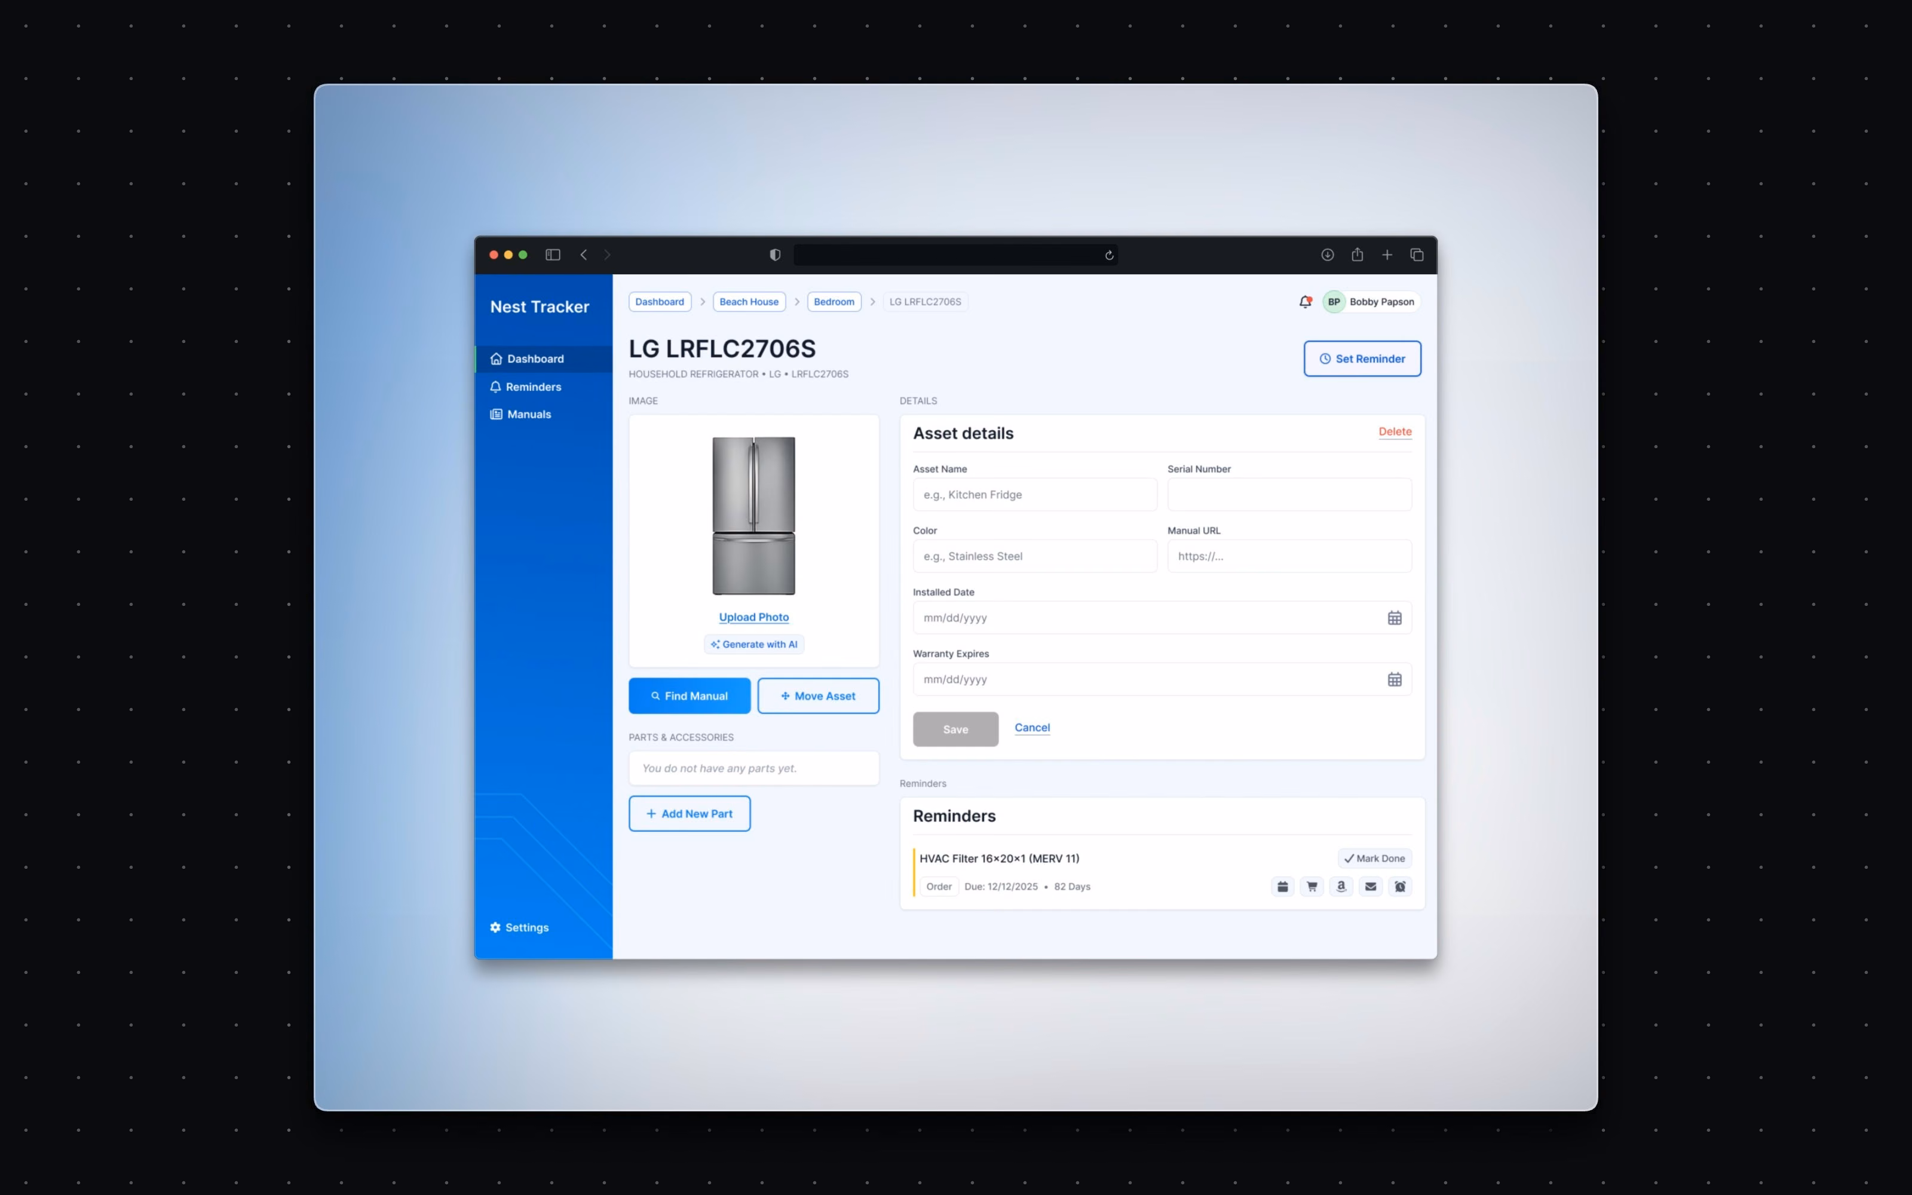Click Set Reminder button
The image size is (1912, 1195).
click(x=1362, y=359)
